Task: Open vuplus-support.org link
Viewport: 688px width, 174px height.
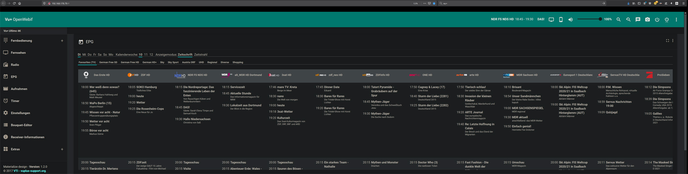Action: click(x=33, y=171)
